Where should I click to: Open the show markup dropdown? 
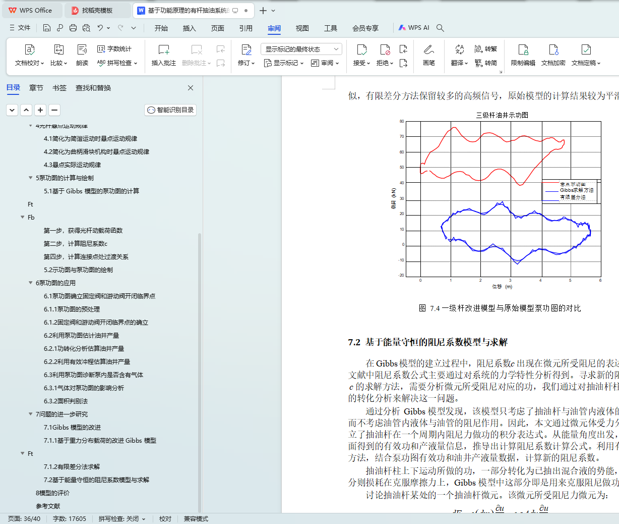284,63
